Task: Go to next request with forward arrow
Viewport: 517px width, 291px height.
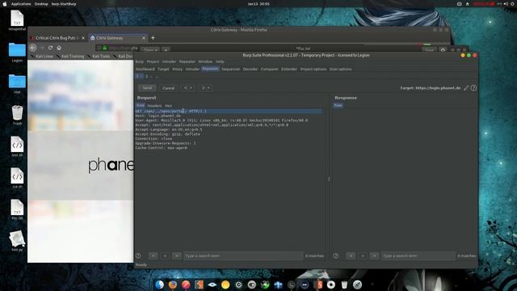Action: [x=203, y=88]
